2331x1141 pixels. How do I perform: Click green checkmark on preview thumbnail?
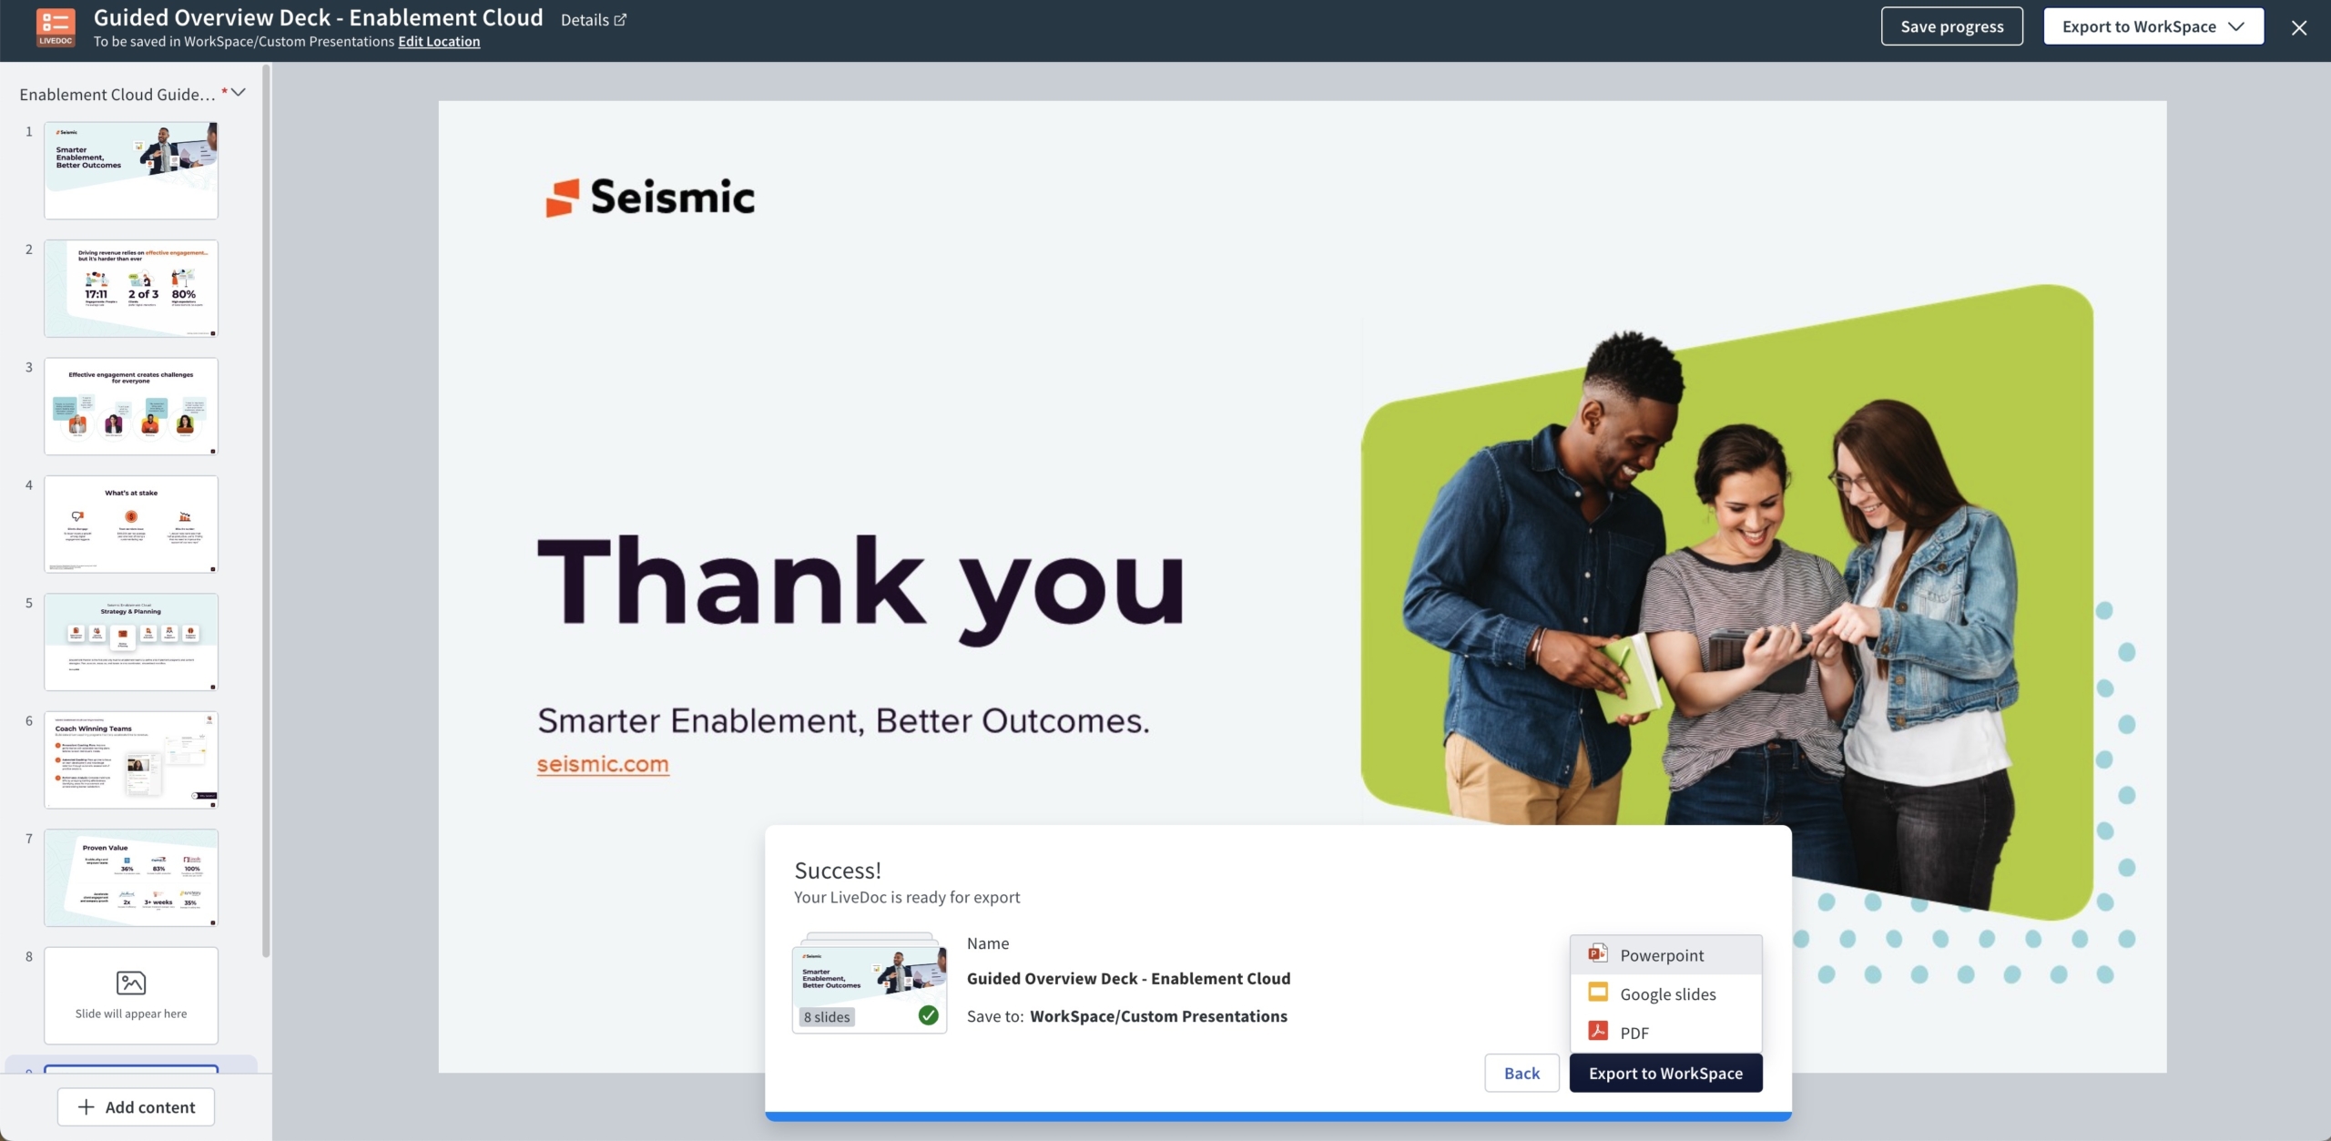pyautogui.click(x=928, y=1015)
